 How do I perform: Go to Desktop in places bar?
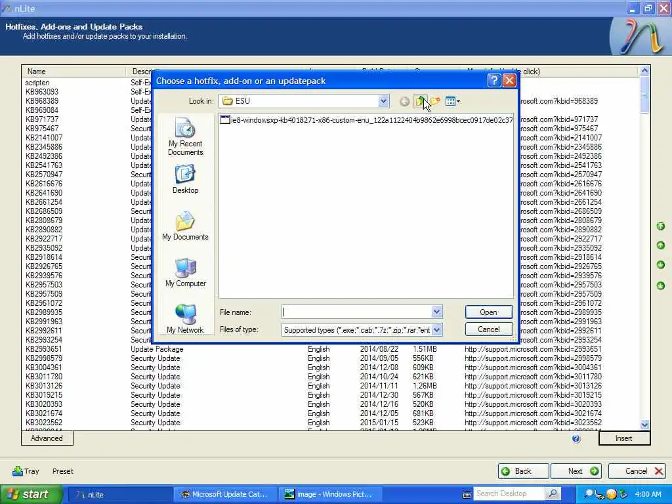[185, 180]
